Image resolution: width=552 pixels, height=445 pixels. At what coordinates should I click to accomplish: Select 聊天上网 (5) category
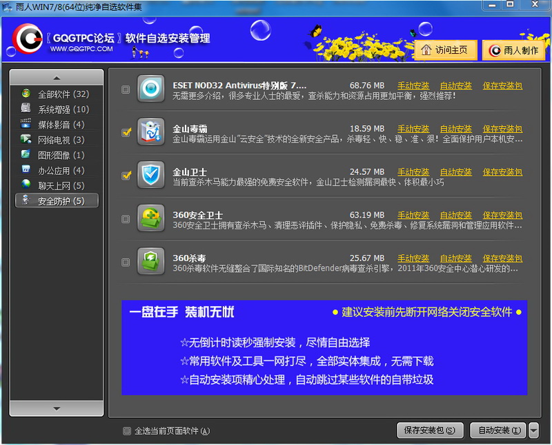(57, 185)
